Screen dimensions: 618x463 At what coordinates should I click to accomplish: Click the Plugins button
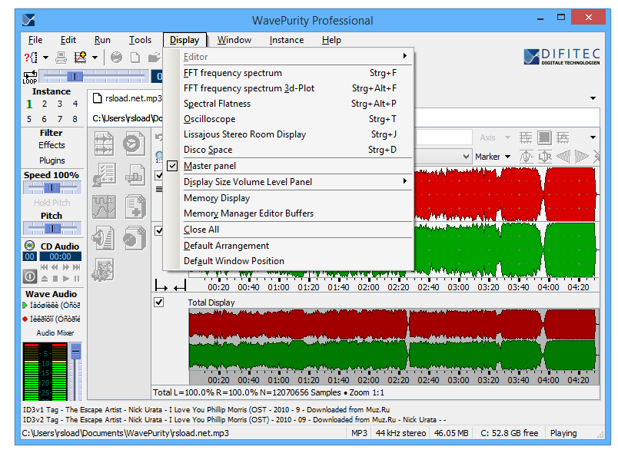tap(51, 160)
